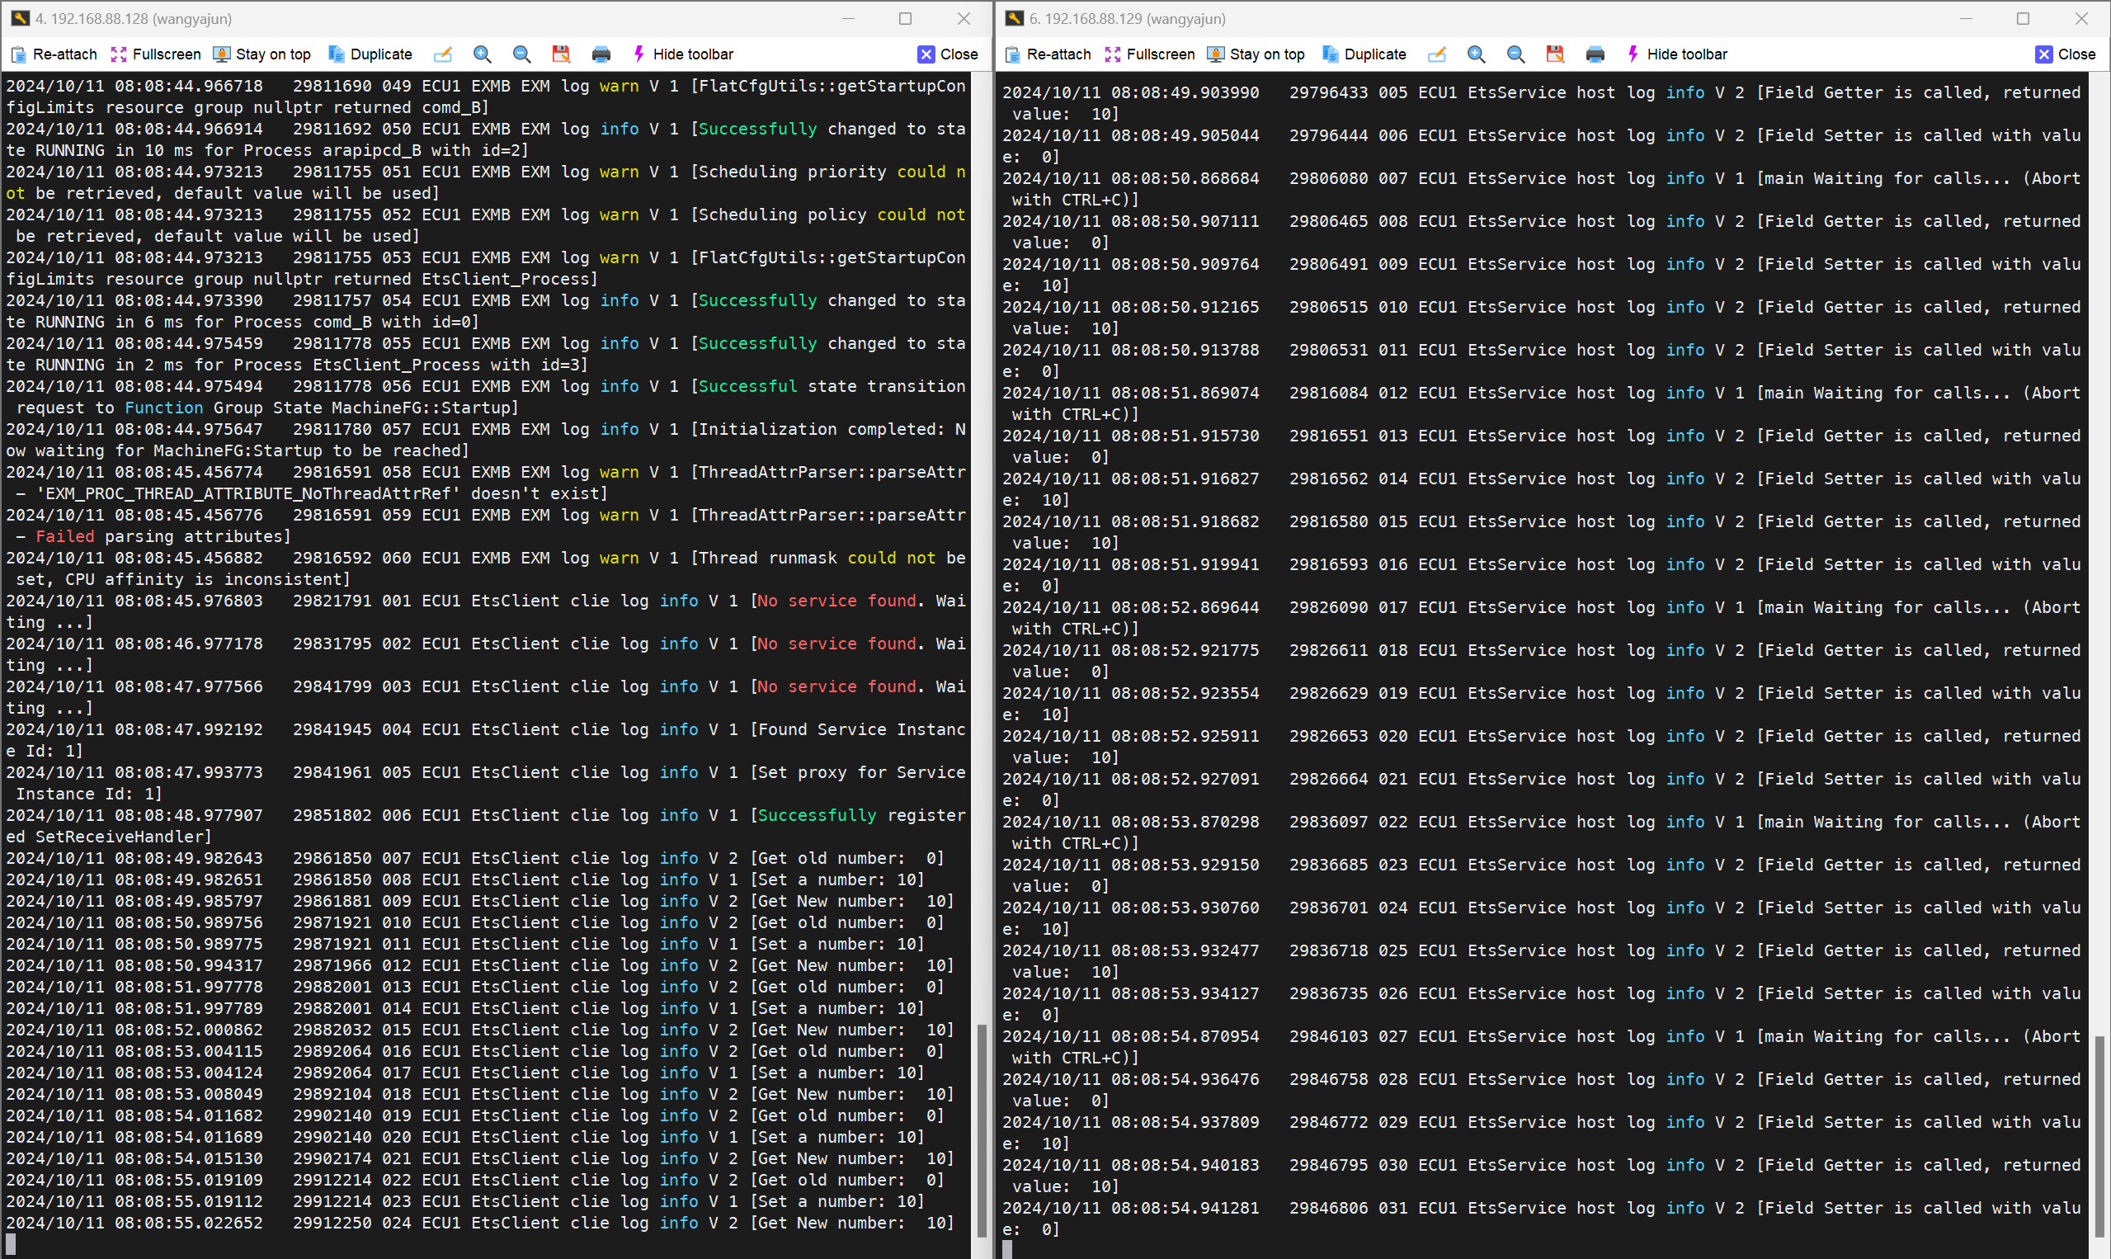Hide toolbar in the right window
Viewport: 2111px width, 1259px height.
click(1677, 54)
